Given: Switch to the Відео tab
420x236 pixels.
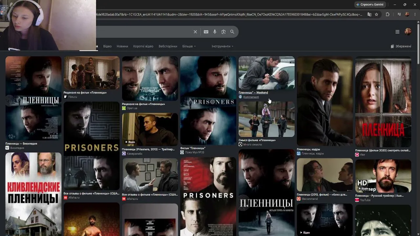Looking at the screenshot, I should [107, 46].
